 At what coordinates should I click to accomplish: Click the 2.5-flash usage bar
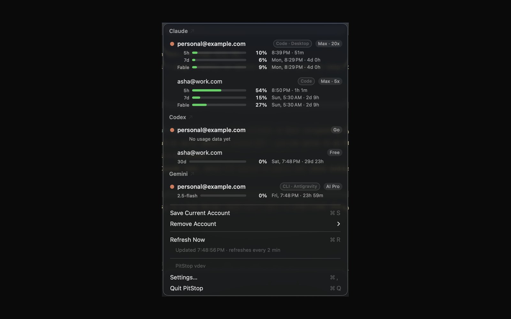(x=223, y=196)
